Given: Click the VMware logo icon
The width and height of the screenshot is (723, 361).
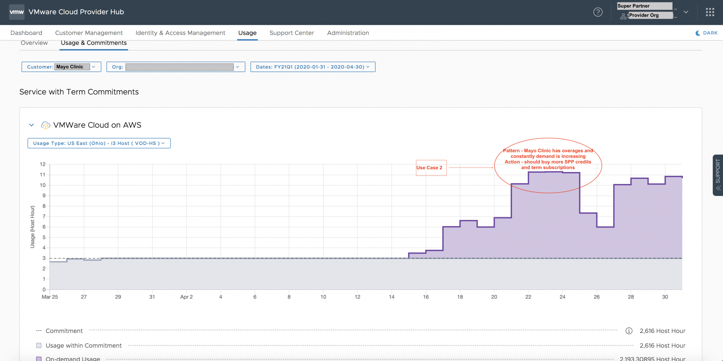Looking at the screenshot, I should tap(17, 12).
